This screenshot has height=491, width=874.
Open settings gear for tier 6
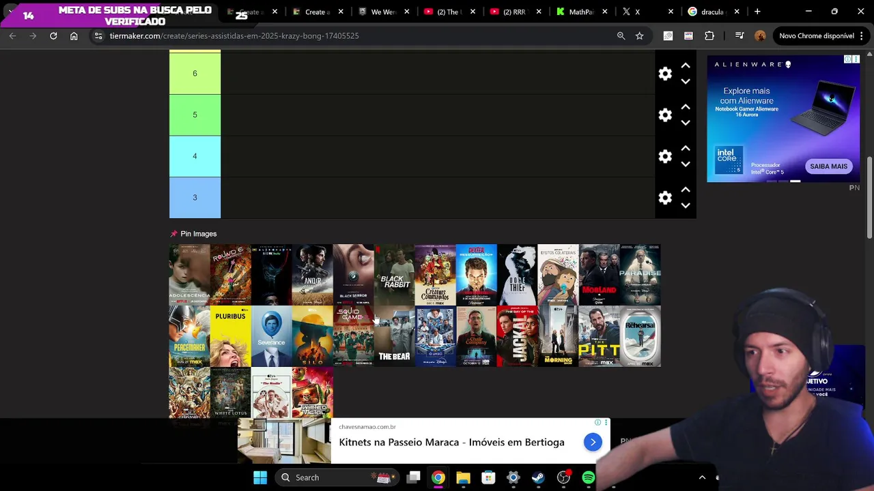point(665,74)
